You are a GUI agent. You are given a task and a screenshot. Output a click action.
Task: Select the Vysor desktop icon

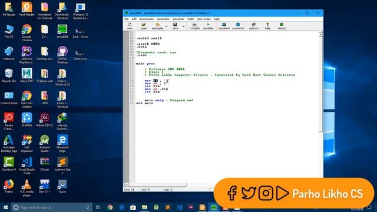[x=62, y=186]
